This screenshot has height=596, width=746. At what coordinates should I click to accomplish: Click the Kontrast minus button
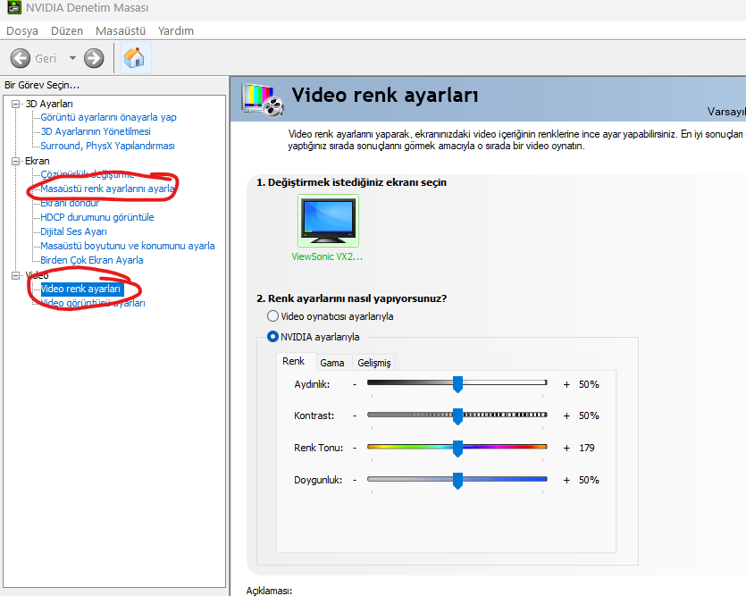(x=355, y=416)
